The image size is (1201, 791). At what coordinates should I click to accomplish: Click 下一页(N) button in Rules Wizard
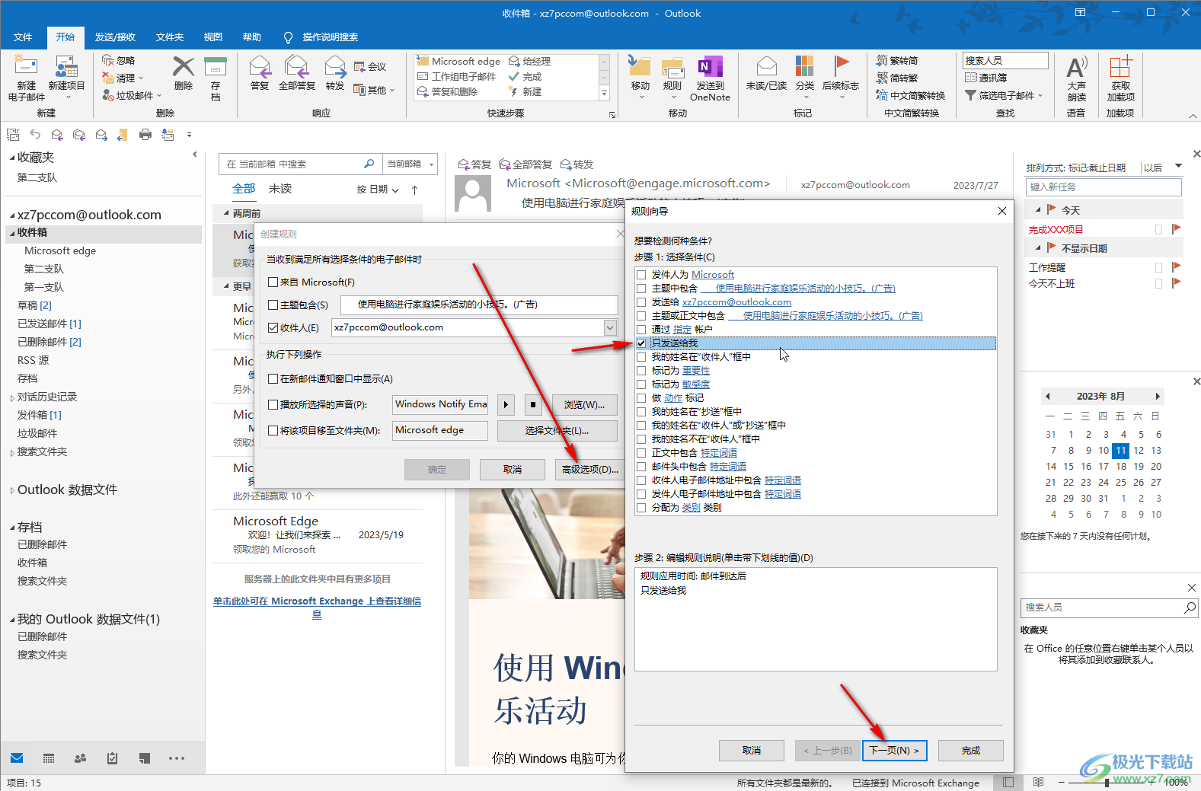click(895, 751)
